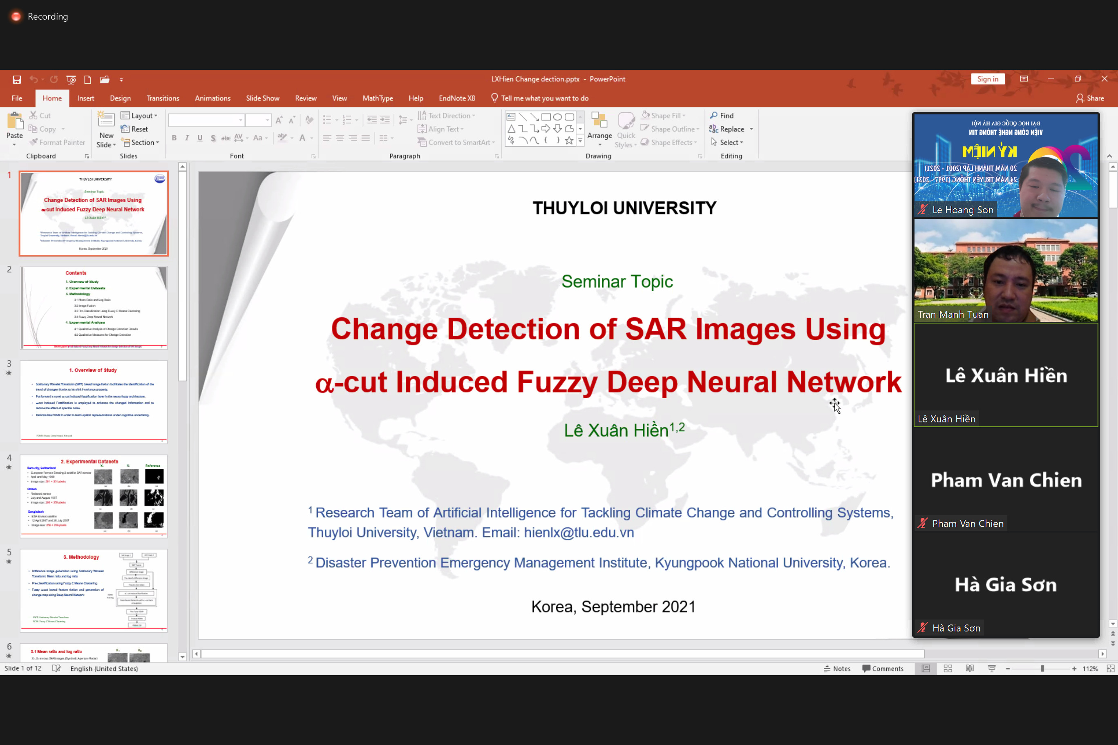Switch to the Slide Show tab
The image size is (1118, 745).
(262, 98)
